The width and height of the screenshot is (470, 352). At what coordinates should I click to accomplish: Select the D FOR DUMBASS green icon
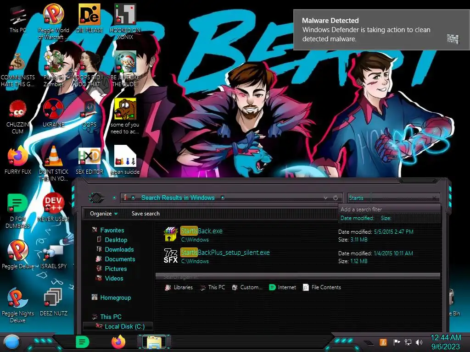(x=18, y=211)
